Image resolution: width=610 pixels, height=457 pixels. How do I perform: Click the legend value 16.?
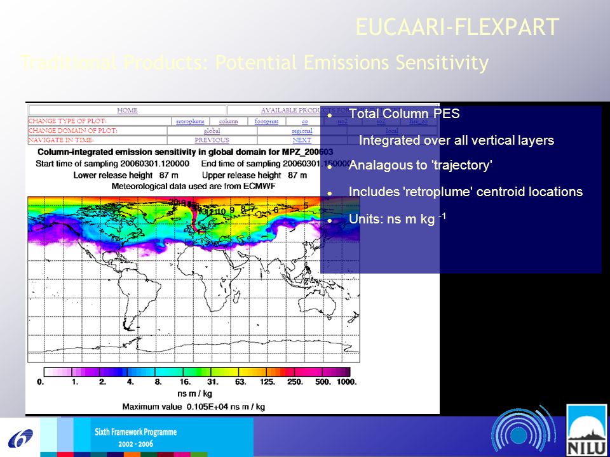[x=185, y=382]
